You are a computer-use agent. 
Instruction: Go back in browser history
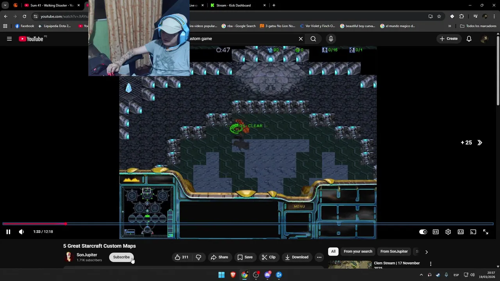(5, 16)
